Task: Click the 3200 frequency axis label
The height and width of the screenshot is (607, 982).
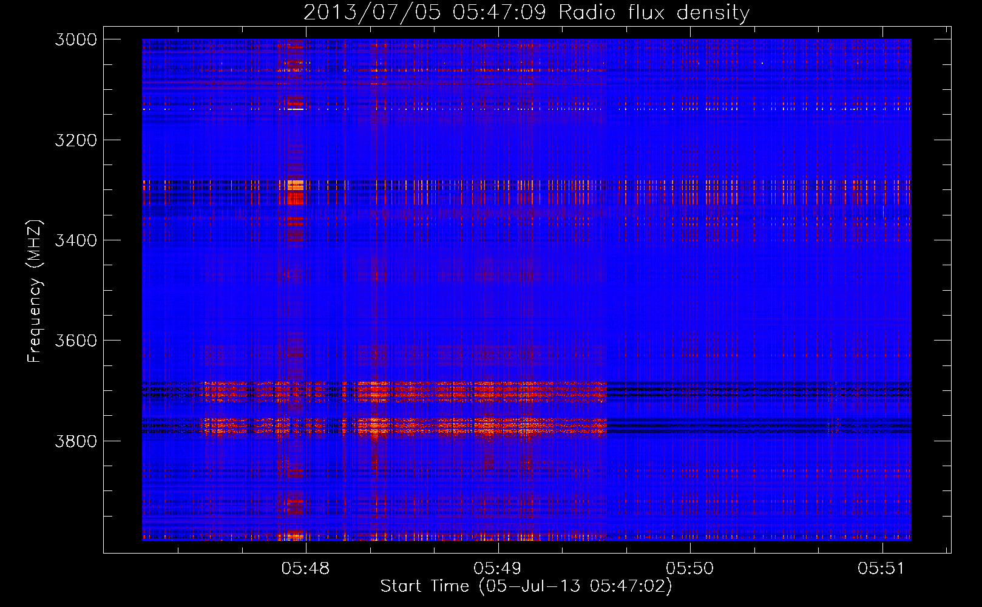Action: click(76, 140)
